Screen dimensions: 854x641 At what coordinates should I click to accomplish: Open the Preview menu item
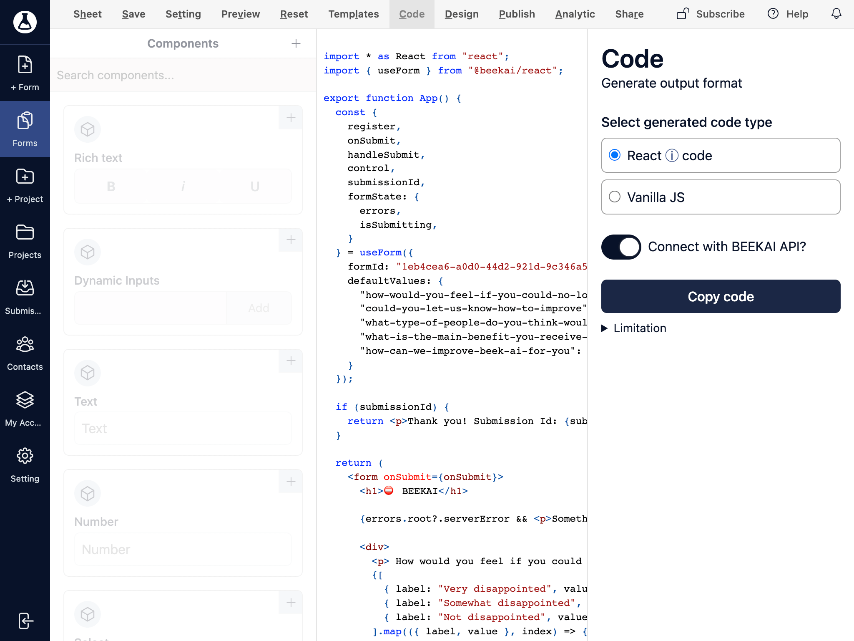point(241,14)
